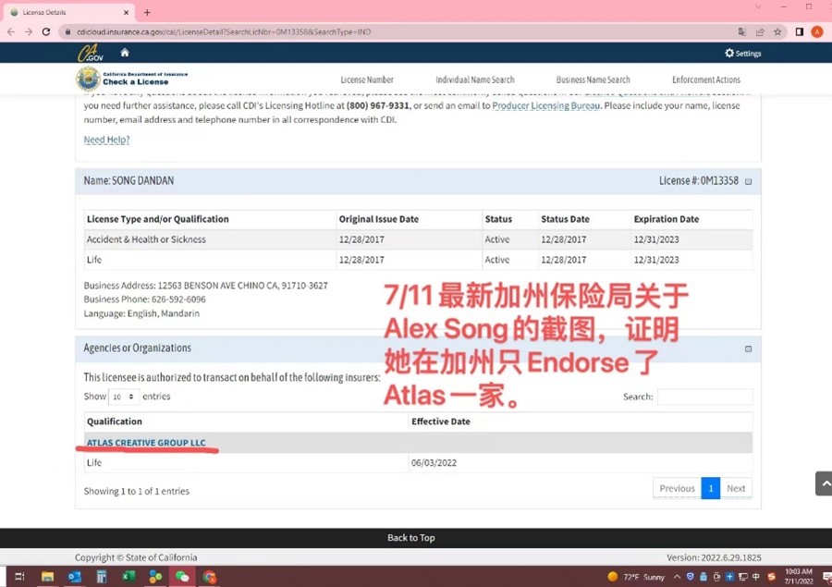Screen dimensions: 832x587
Task: Sort agencies by Effective Date column
Action: [581, 422]
